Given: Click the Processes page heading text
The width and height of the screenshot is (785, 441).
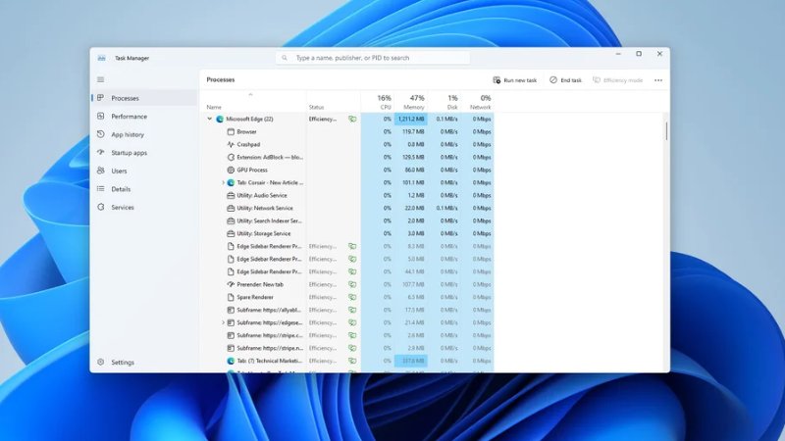Looking at the screenshot, I should 221,80.
